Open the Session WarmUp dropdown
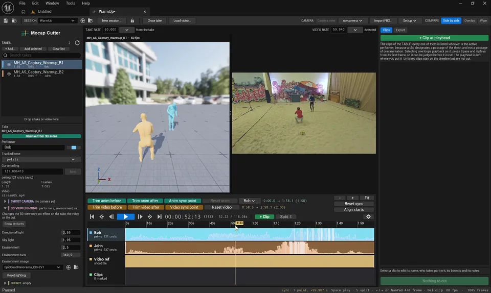Image resolution: width=491 pixels, height=293 pixels. (57, 20)
